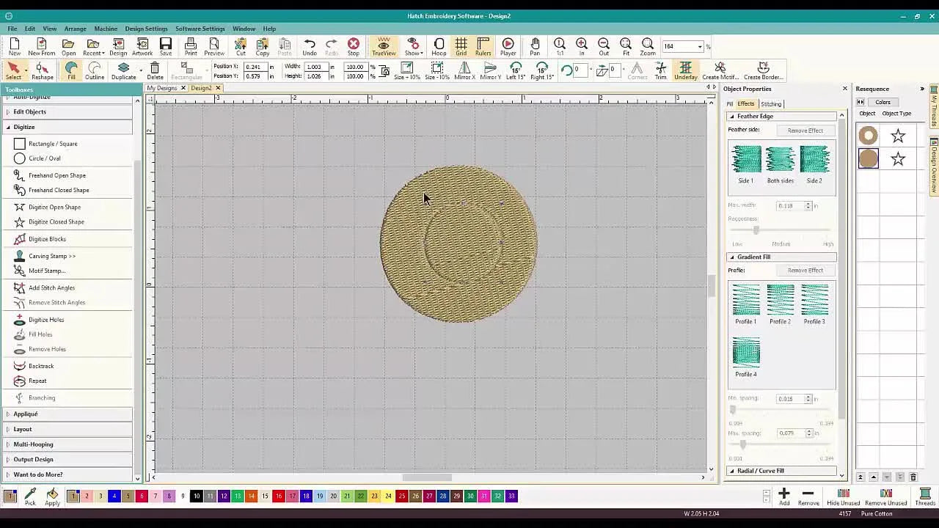Toggle TrueView display mode
The width and height of the screenshot is (939, 528).
pyautogui.click(x=383, y=47)
